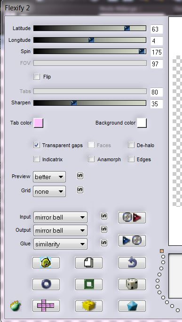182x322 pixels.
Task: Click the Sharpen slider track
Action: [90, 103]
